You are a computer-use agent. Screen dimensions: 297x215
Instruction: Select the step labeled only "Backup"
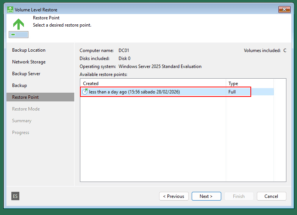19,85
